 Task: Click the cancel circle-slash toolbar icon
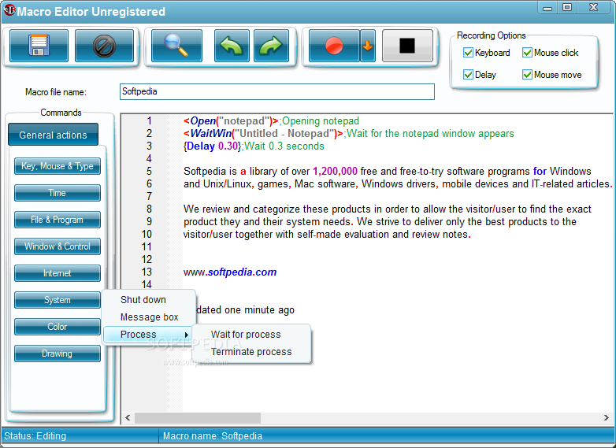point(104,46)
